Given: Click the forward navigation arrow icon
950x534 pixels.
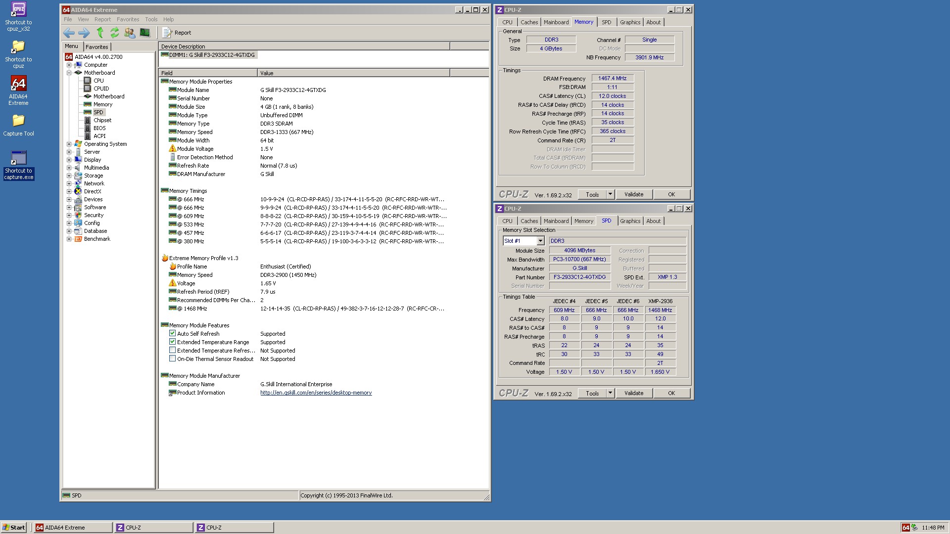Looking at the screenshot, I should click(x=84, y=33).
